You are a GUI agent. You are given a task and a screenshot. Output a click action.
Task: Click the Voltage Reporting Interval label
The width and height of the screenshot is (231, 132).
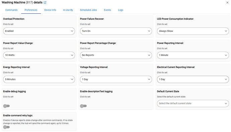point(94,67)
